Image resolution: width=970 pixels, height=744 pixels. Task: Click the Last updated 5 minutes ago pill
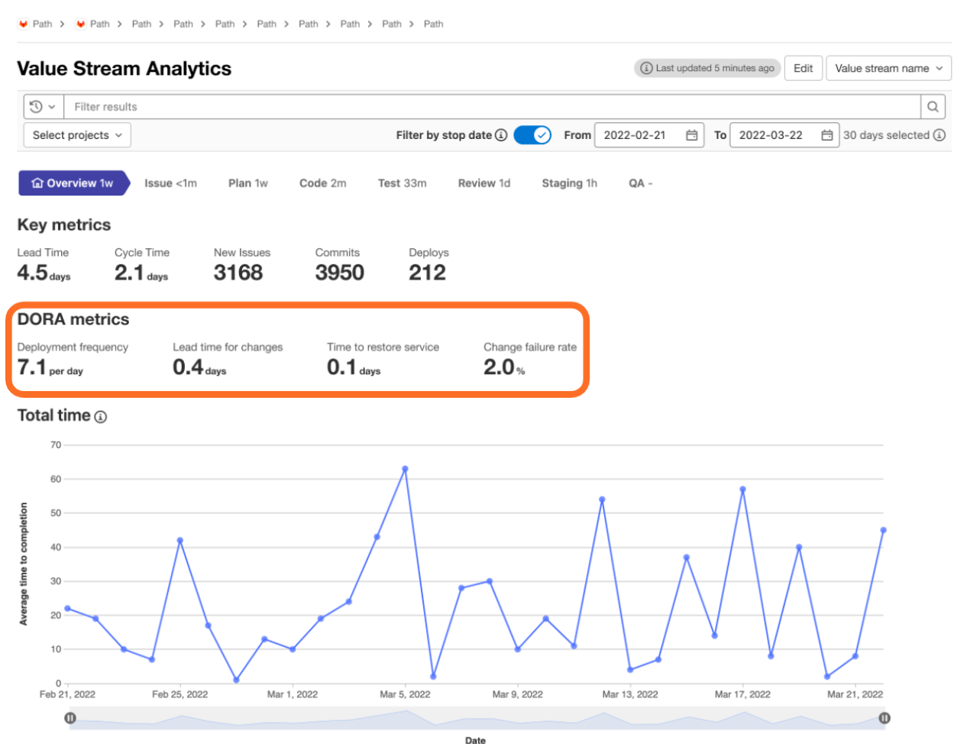706,68
